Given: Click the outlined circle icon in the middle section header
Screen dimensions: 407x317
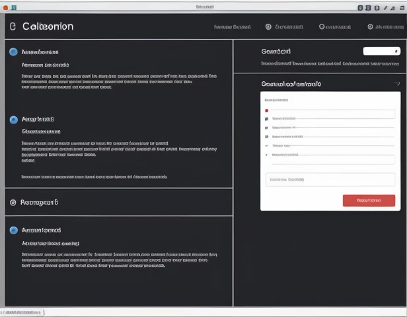Looking at the screenshot, I should 12,202.
